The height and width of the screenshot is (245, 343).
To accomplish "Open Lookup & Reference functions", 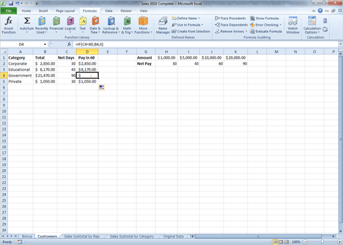I will (111, 25).
